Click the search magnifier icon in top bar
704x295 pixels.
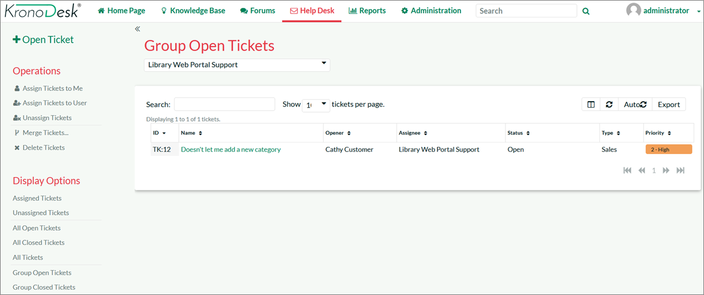586,11
